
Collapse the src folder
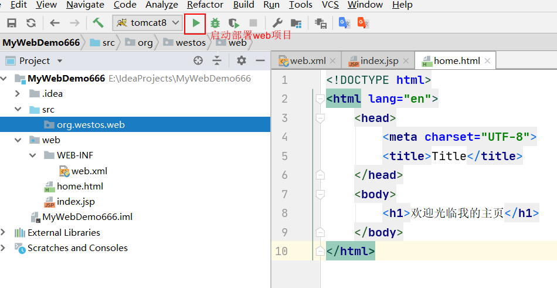point(18,109)
